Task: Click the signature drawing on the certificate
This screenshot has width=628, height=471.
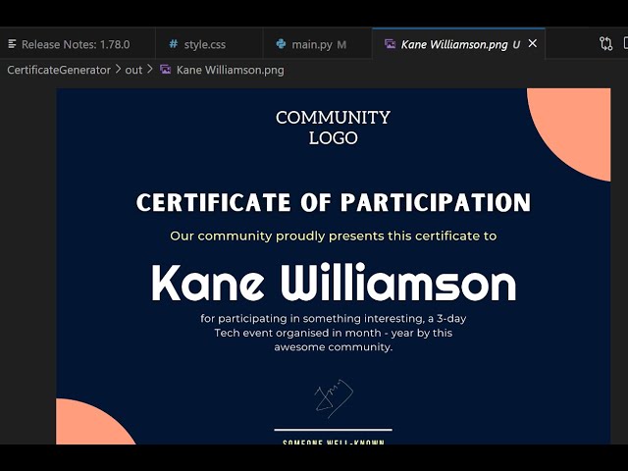Action: [334, 398]
